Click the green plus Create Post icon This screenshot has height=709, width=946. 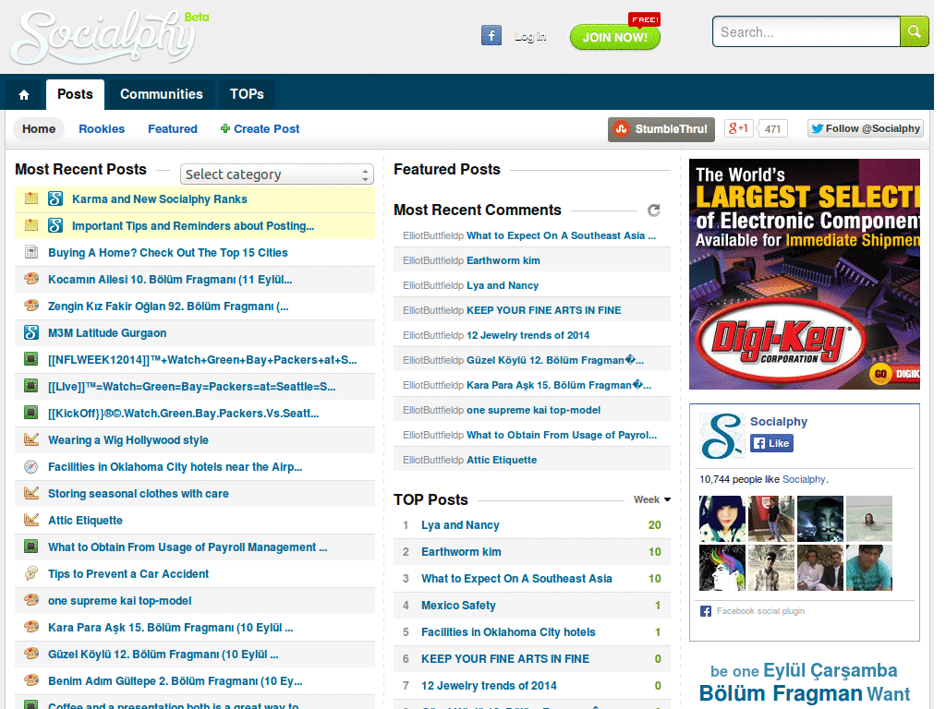(225, 128)
